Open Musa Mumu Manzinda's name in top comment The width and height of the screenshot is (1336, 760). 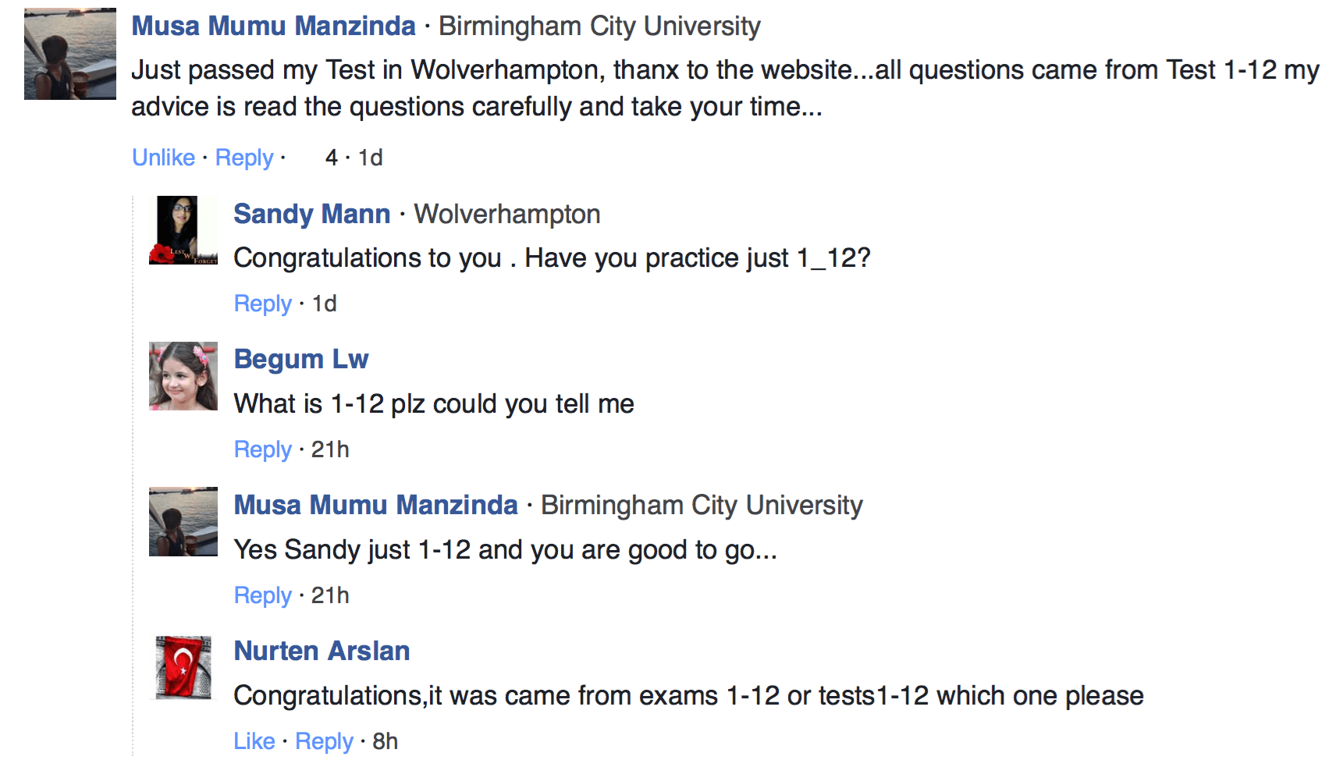coord(273,26)
